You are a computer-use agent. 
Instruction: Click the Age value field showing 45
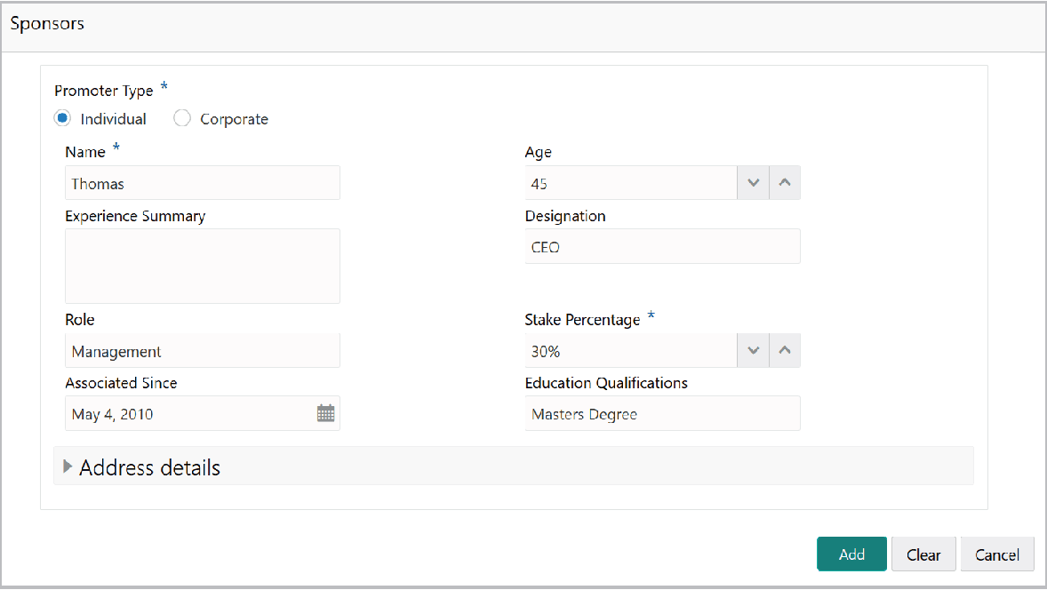[631, 182]
